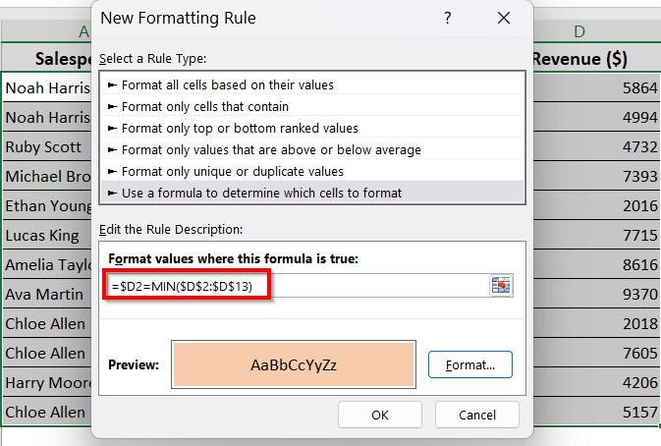The height and width of the screenshot is (446, 661).
Task: Select 'Format only unique or duplicate values'
Action: click(x=312, y=171)
